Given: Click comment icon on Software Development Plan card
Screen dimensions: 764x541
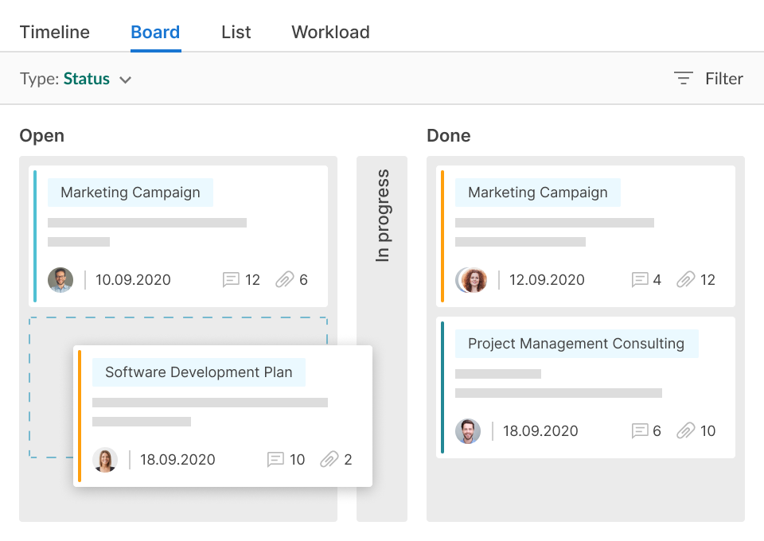Looking at the screenshot, I should [x=275, y=460].
